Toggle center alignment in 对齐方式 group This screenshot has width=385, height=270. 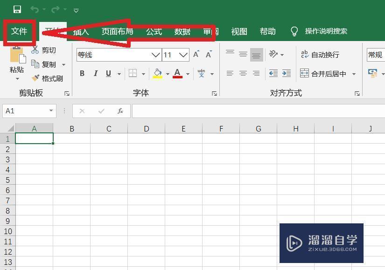(243, 73)
